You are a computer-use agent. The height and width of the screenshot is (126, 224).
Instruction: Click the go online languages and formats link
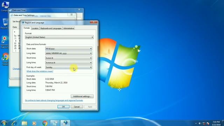[x=54, y=100]
